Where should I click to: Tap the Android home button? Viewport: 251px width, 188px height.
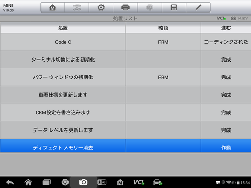[28, 182]
